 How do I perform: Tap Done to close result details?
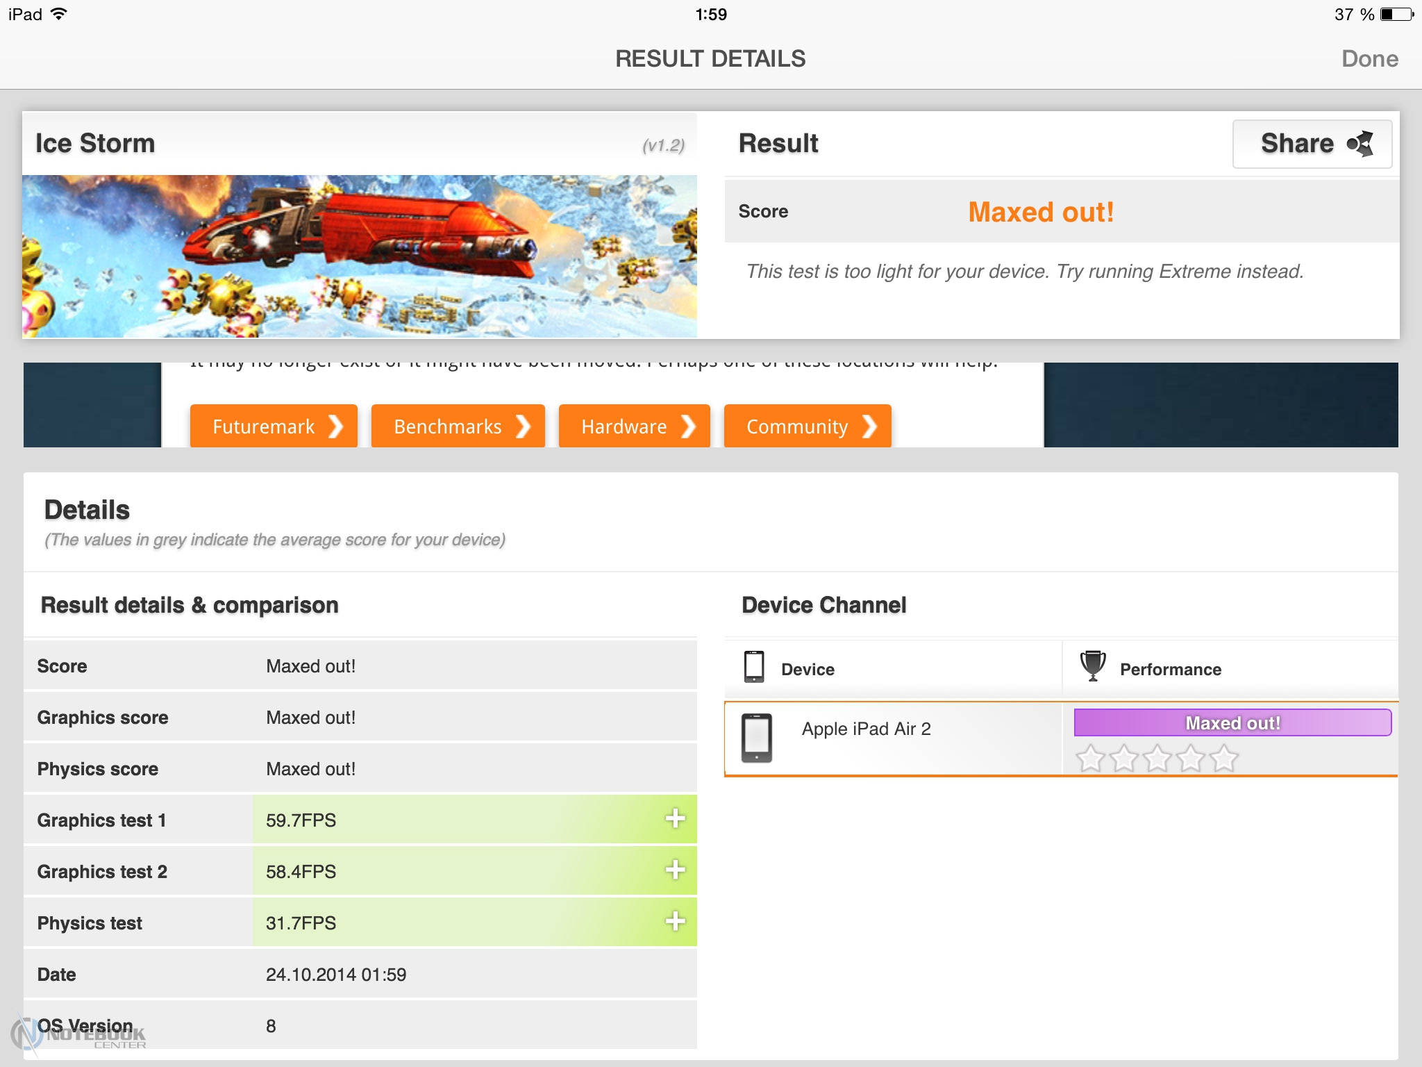1369,59
